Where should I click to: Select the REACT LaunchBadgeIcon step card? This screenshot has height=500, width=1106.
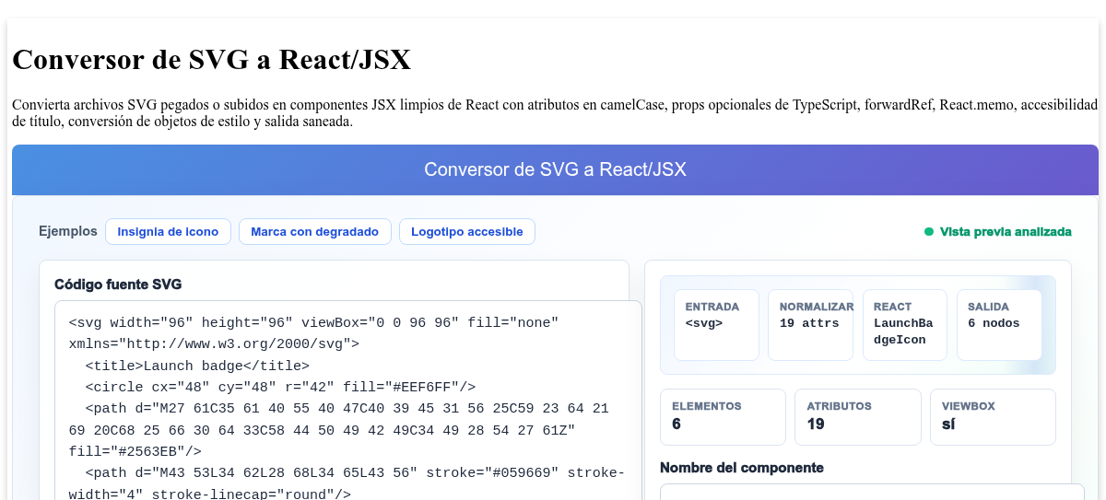coord(904,325)
